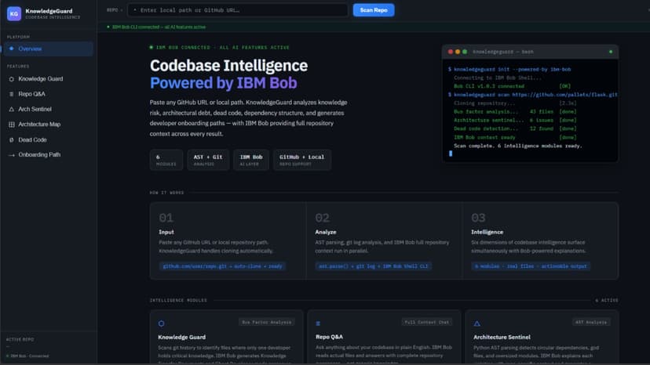
Task: Open the Knowledge Guard module card
Action: [226, 337]
